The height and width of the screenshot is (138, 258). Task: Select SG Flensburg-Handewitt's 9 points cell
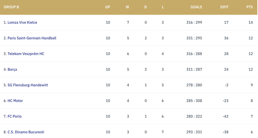[252, 85]
